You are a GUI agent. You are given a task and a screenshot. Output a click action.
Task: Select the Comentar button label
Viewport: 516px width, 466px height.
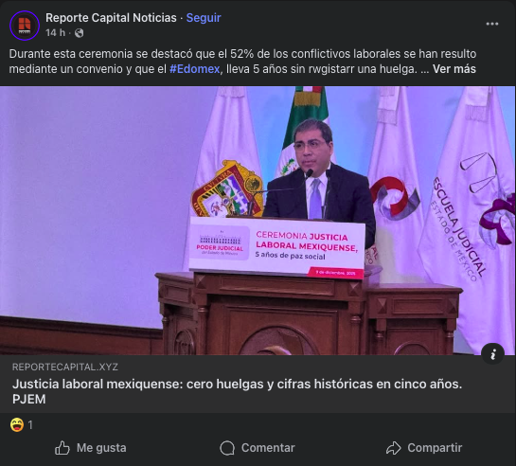pos(268,448)
